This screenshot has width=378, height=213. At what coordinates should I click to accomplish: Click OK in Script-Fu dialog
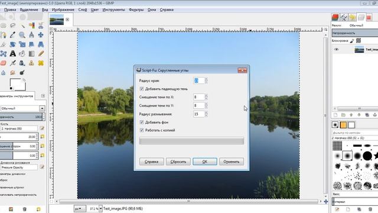click(x=205, y=162)
